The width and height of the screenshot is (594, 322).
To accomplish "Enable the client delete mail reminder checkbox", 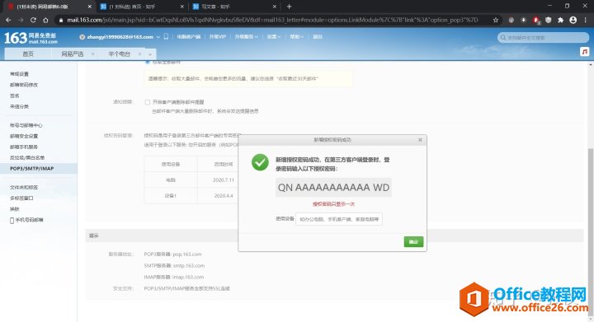I will click(148, 102).
